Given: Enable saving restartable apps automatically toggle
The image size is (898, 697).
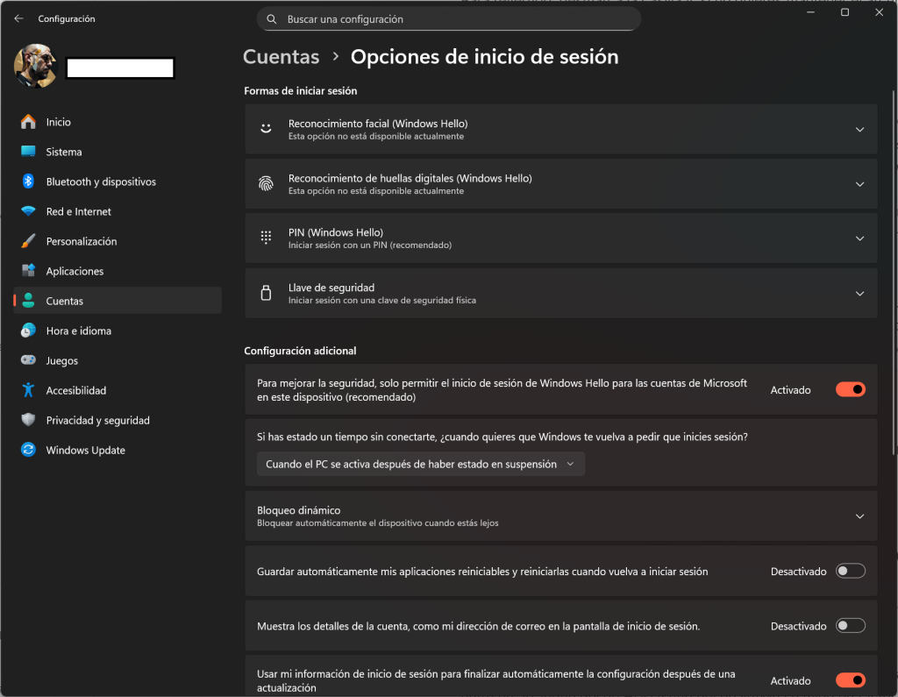Looking at the screenshot, I should coord(850,571).
